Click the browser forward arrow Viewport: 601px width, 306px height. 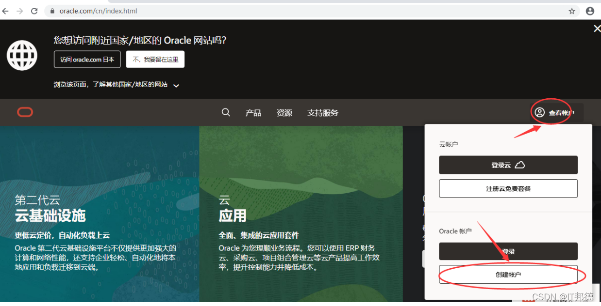click(x=19, y=11)
